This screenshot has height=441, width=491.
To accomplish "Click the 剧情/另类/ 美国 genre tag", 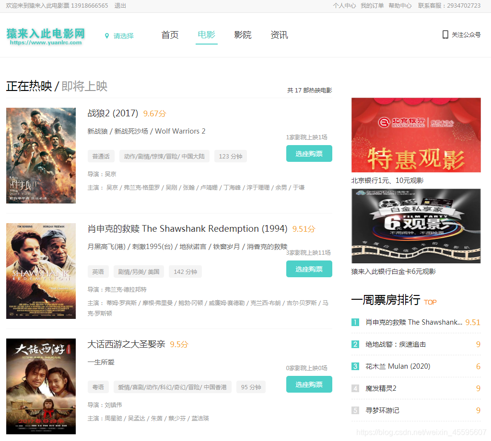I will [x=139, y=272].
